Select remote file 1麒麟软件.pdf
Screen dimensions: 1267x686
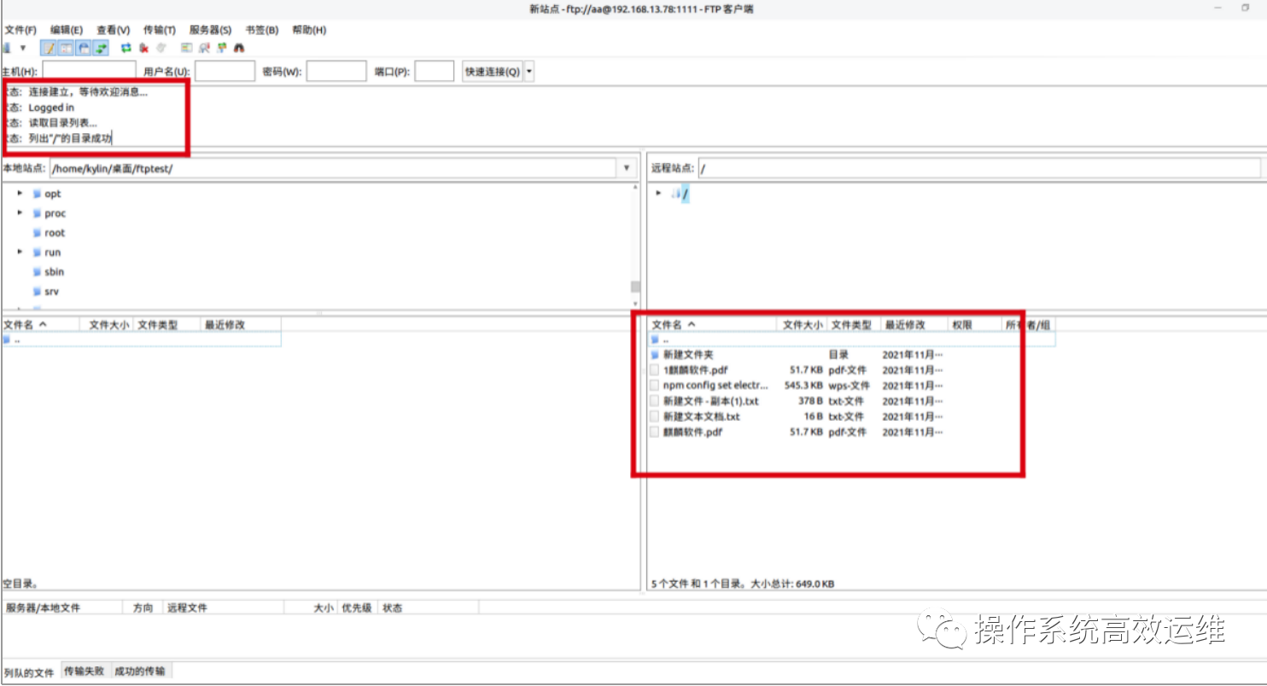point(696,370)
